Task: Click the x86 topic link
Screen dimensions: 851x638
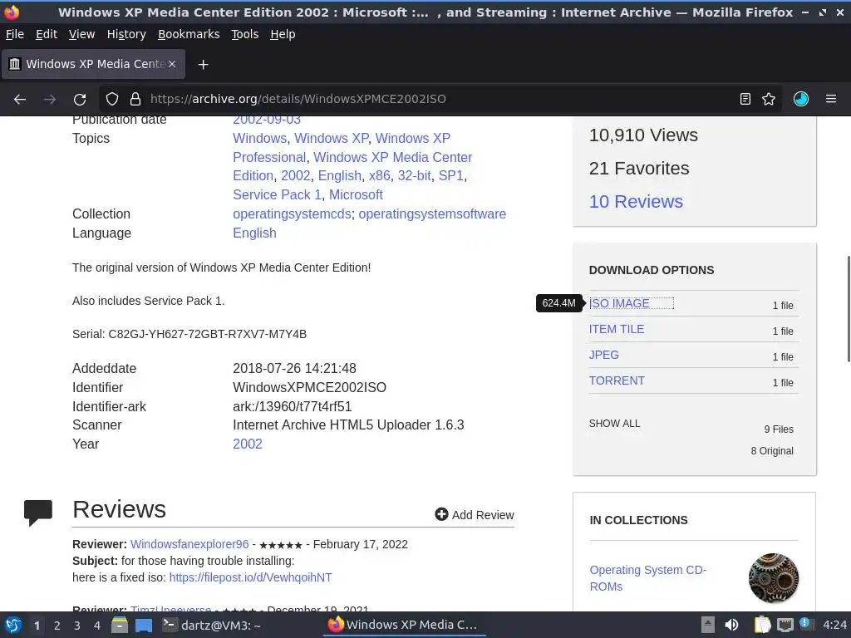Action: click(x=379, y=176)
